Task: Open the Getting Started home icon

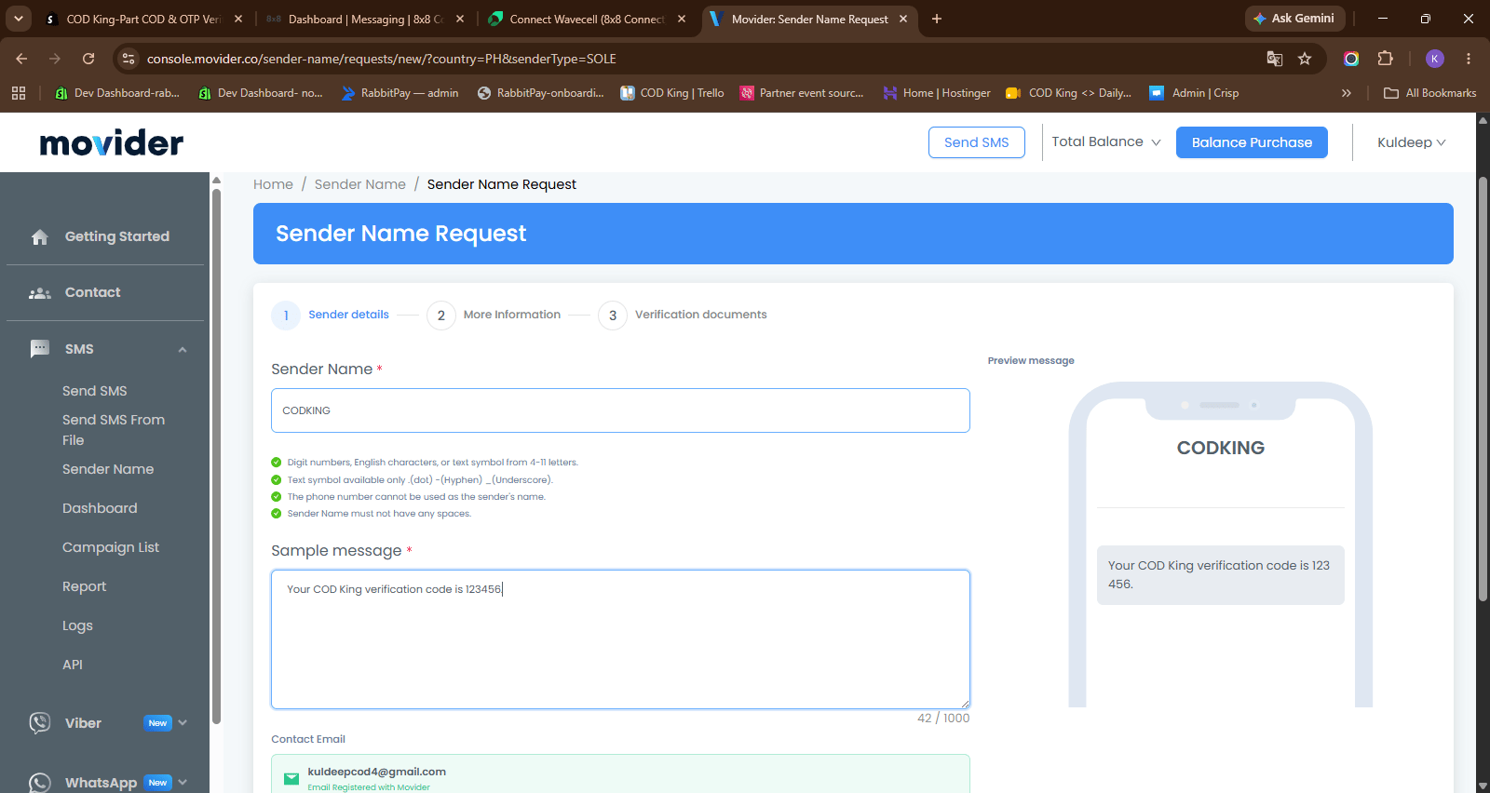Action: (40, 237)
